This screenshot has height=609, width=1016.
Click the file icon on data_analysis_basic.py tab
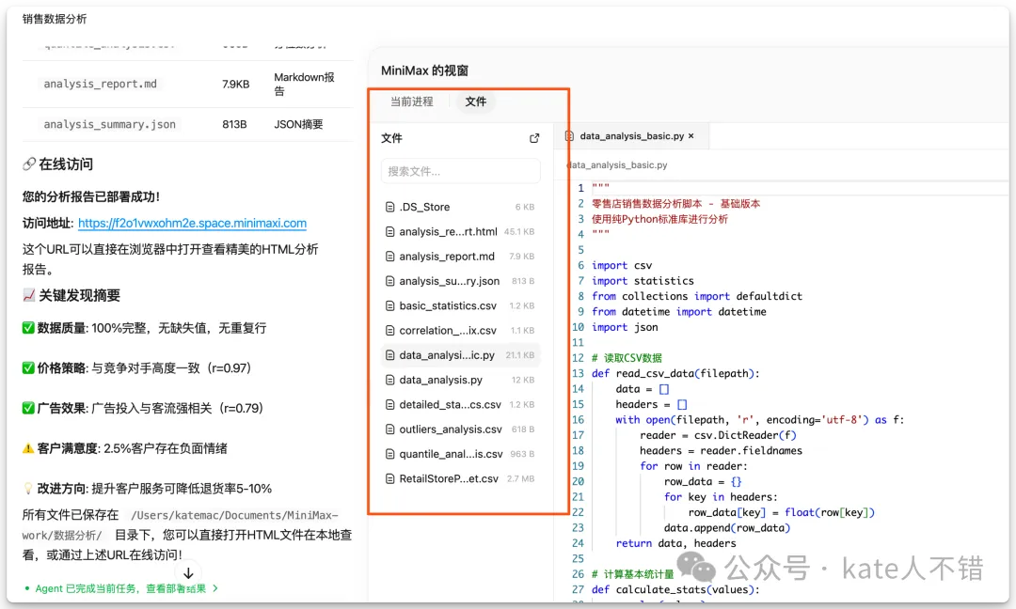(x=569, y=136)
